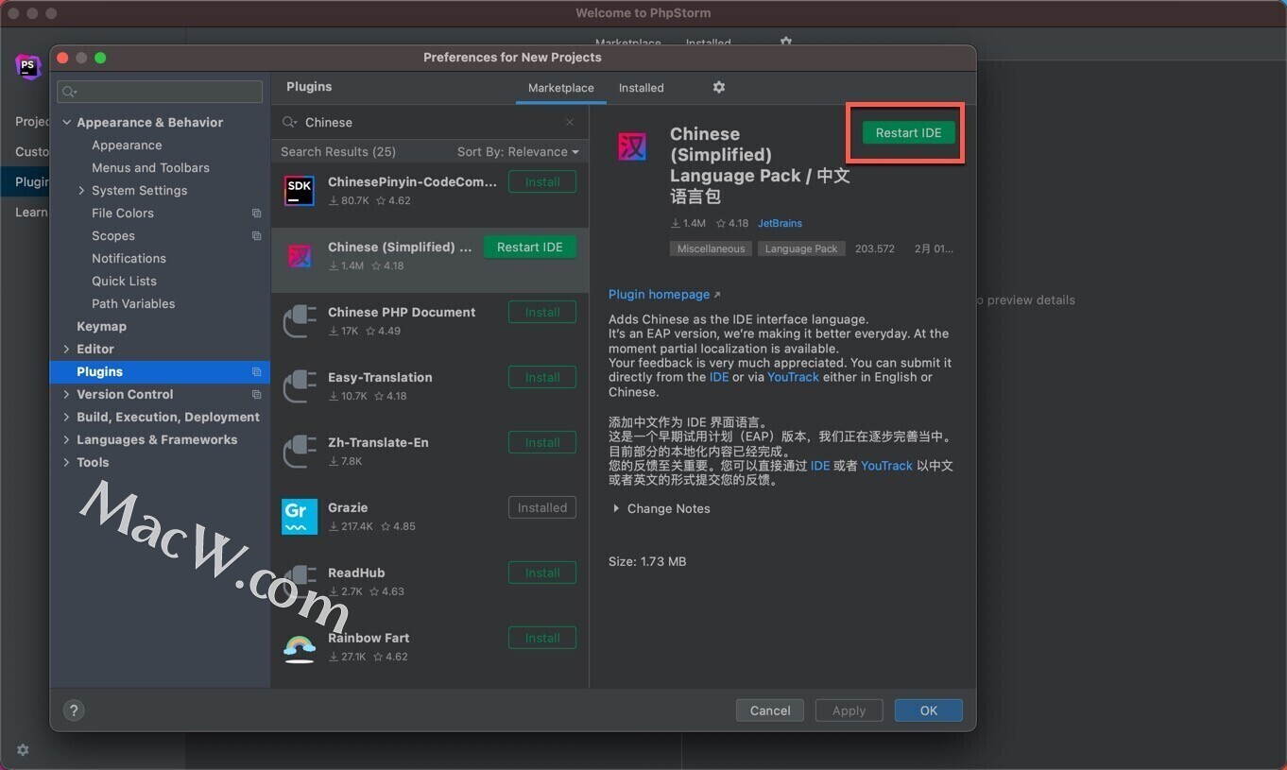
Task: Select Menus and Toolbars settings
Action: (150, 168)
